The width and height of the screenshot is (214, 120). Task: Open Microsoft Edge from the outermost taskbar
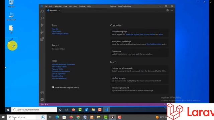coord(57,117)
